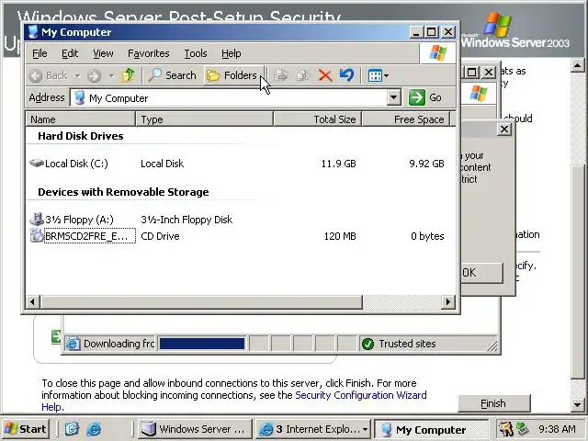
Task: Toggle the Folders pane
Action: pos(232,75)
